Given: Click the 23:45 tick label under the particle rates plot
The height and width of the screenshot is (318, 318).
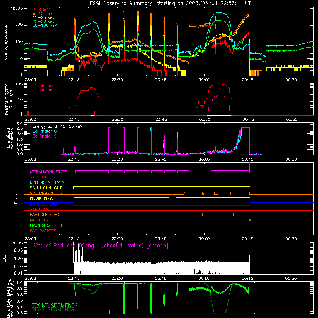Looking at the screenshot, I should pos(161,120).
